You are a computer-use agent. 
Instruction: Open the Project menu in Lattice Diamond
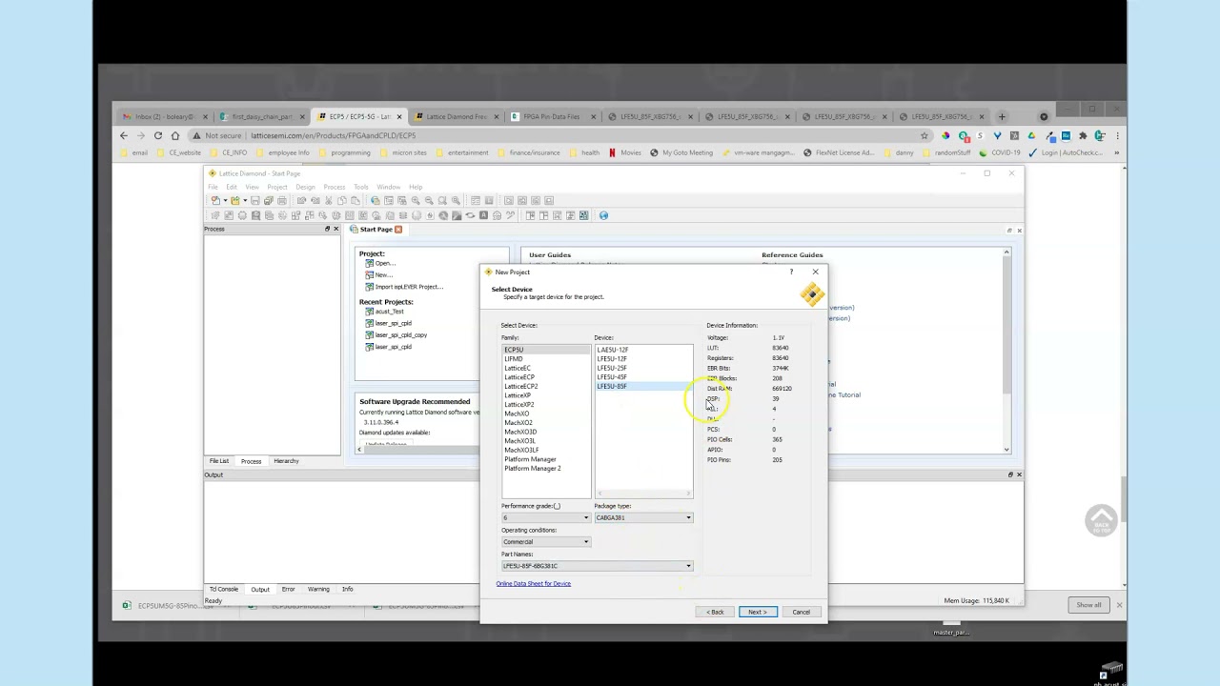(276, 187)
